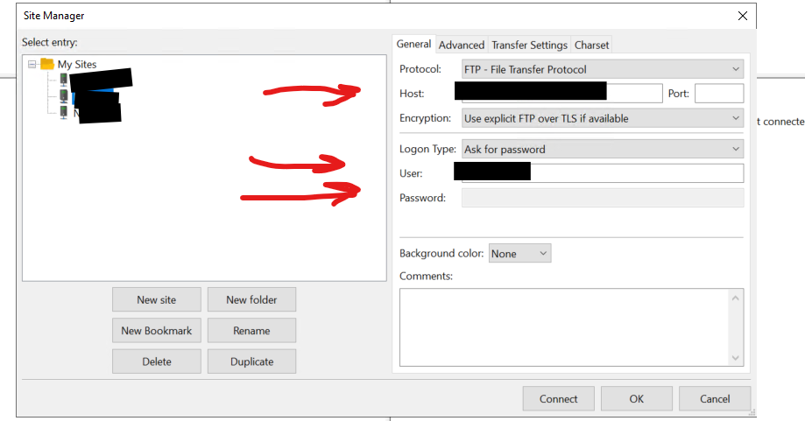Focus the Port input field
The height and width of the screenshot is (421, 805).
coord(718,94)
